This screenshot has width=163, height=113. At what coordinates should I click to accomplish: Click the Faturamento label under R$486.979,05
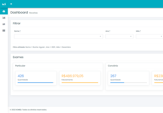[67, 80]
